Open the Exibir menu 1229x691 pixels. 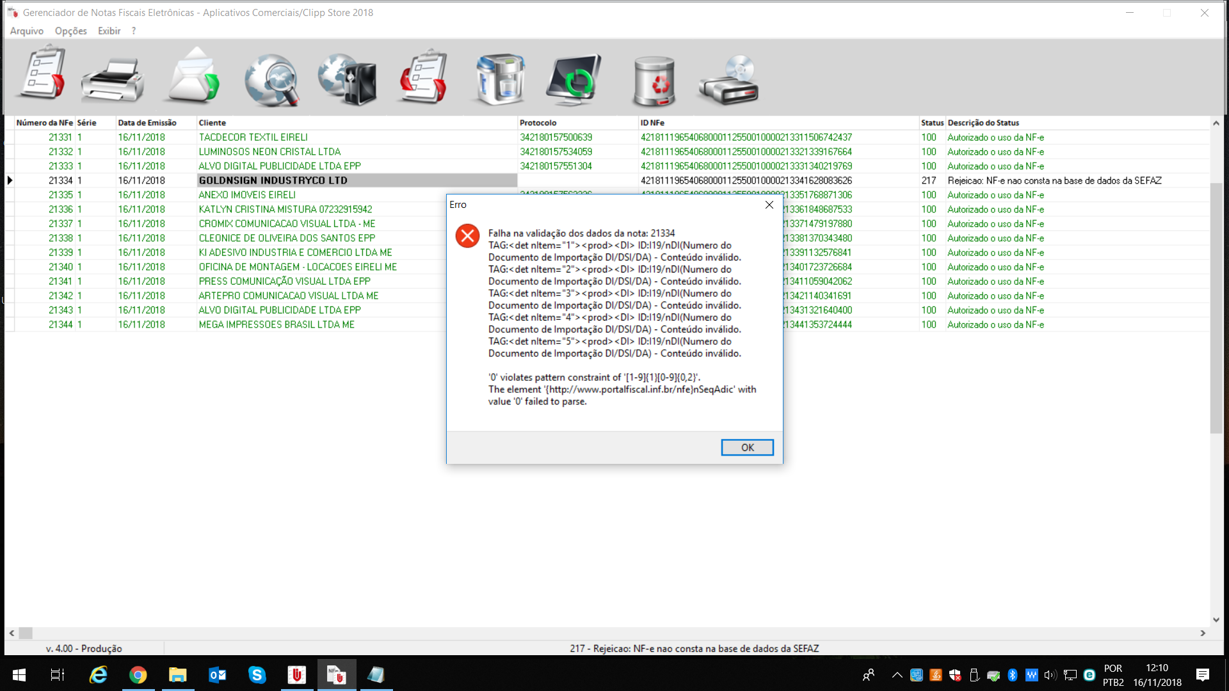[x=109, y=31]
